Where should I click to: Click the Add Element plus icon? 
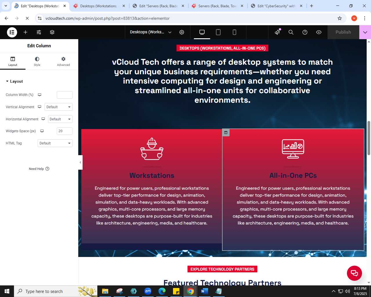coord(26,32)
